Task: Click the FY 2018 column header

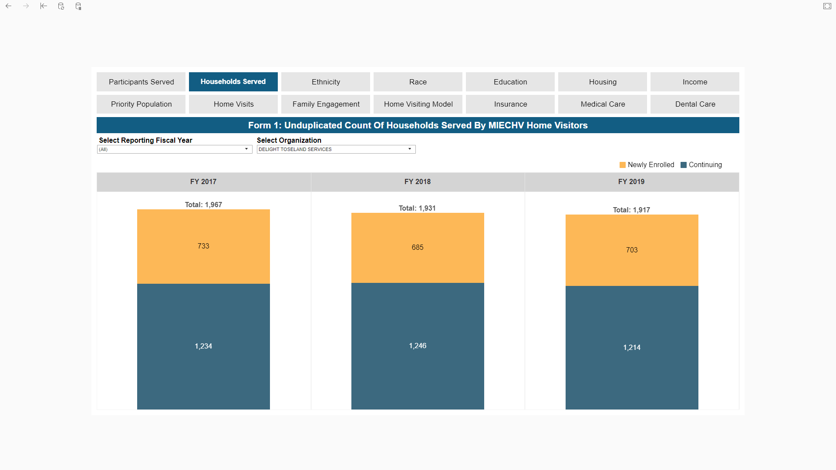Action: (418, 182)
